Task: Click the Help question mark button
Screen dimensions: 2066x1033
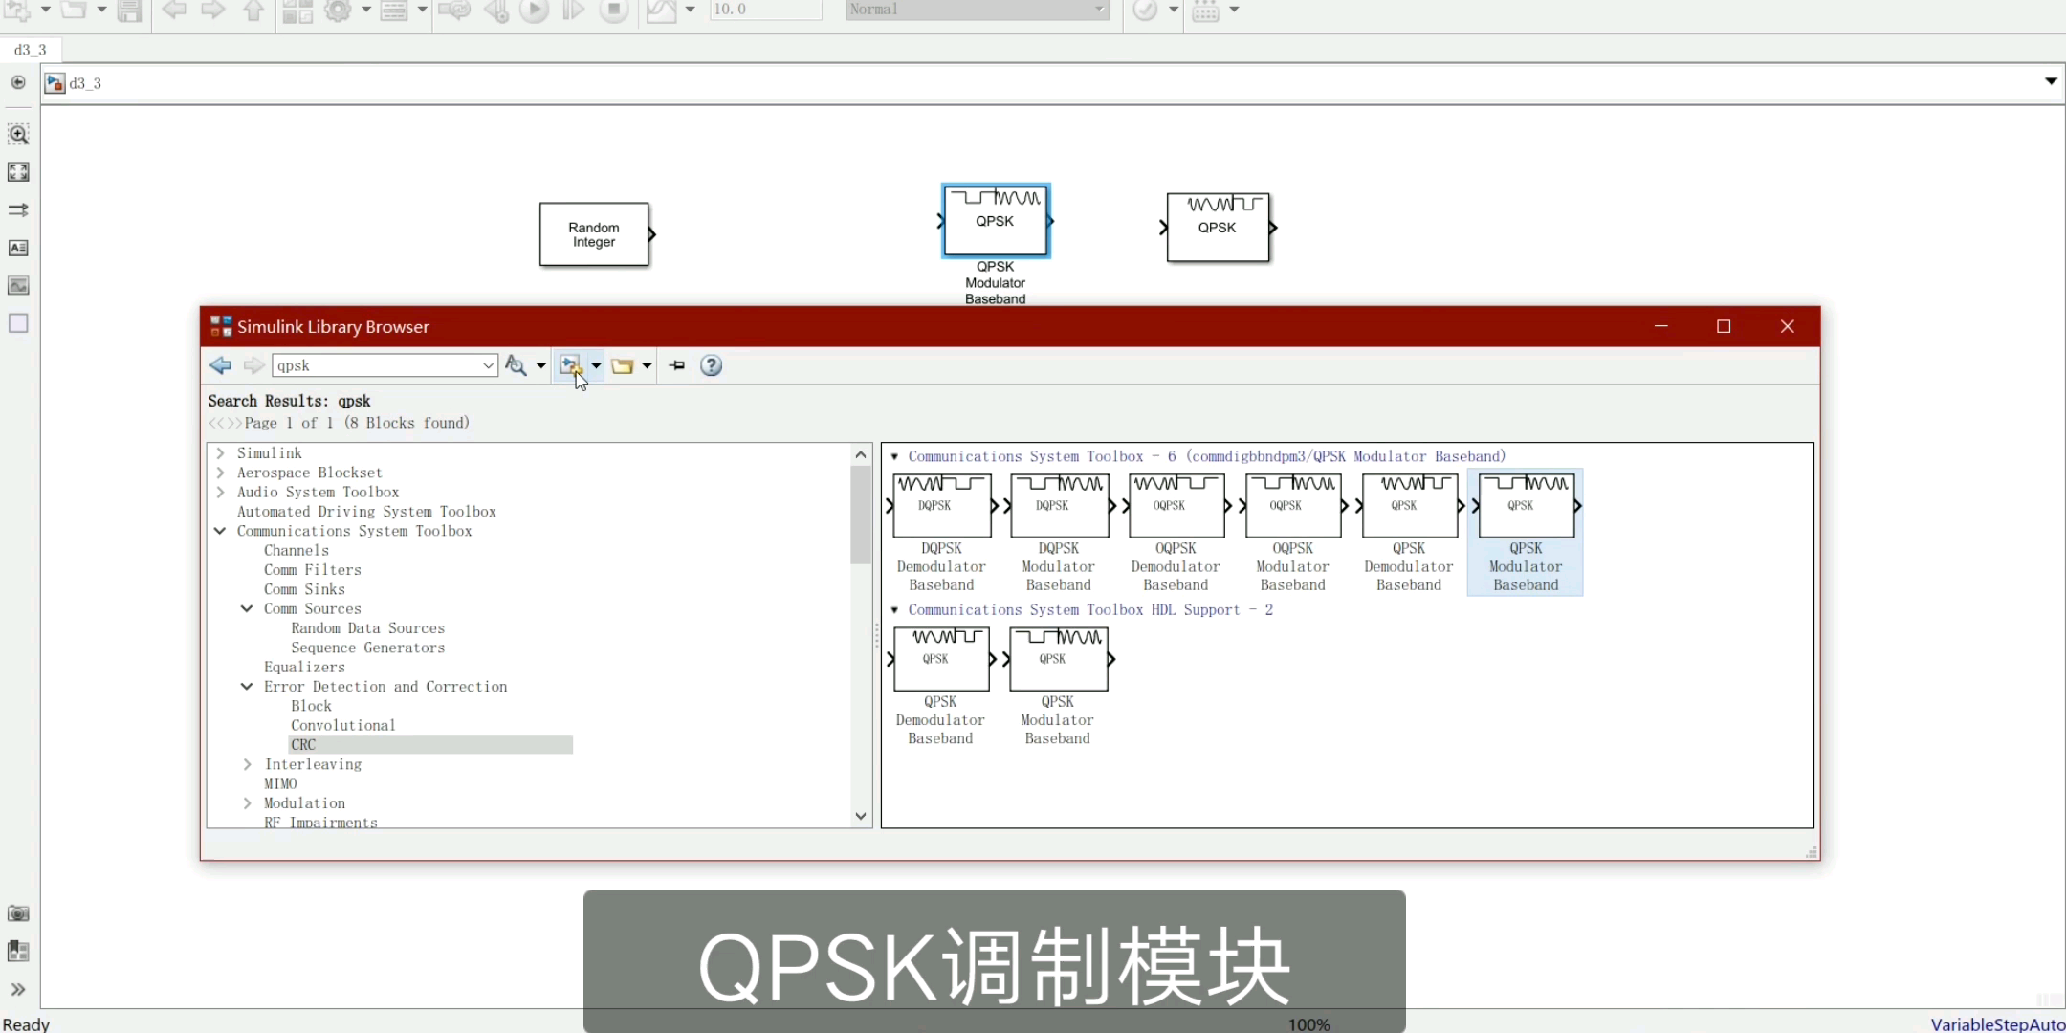Action: point(711,365)
